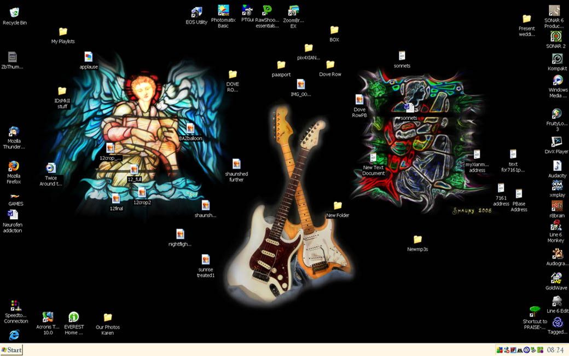Launch Audacity shortcut

557,165
